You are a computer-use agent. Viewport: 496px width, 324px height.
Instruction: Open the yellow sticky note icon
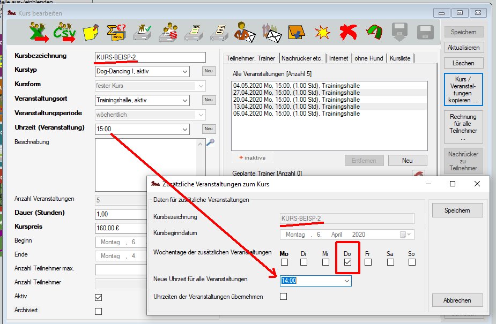click(x=91, y=34)
